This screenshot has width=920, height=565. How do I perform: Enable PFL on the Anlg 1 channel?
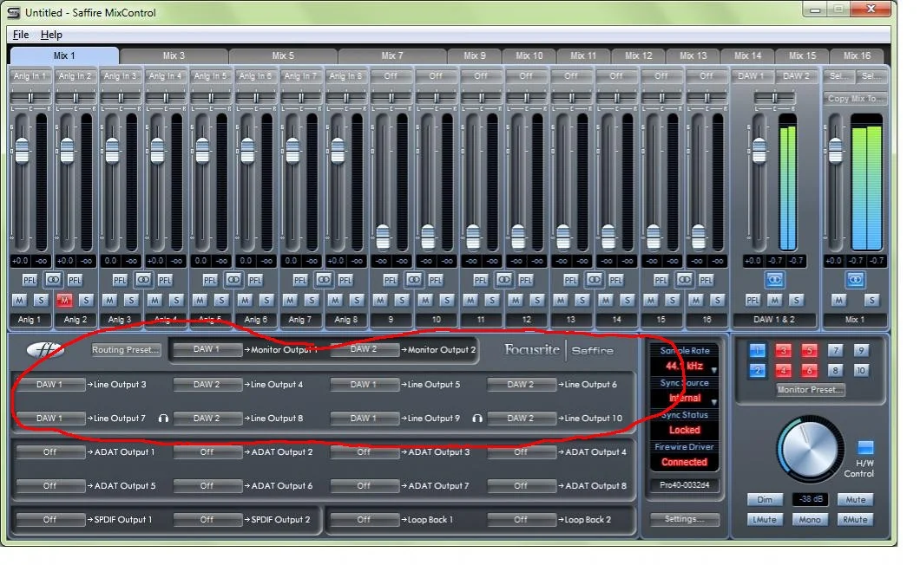[30, 280]
